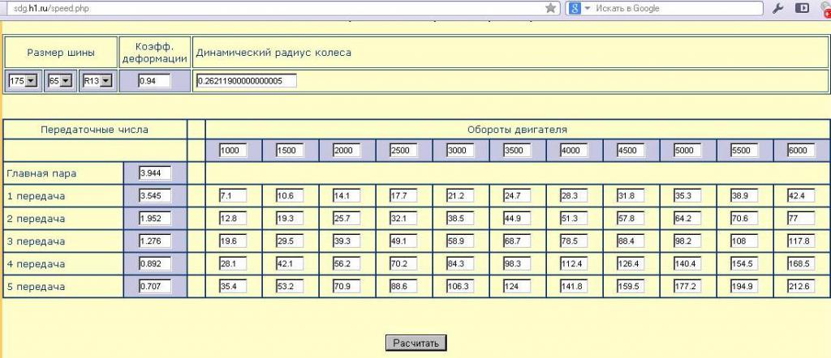
Task: Click the sidebar panel toggle icon
Action: pos(802,8)
